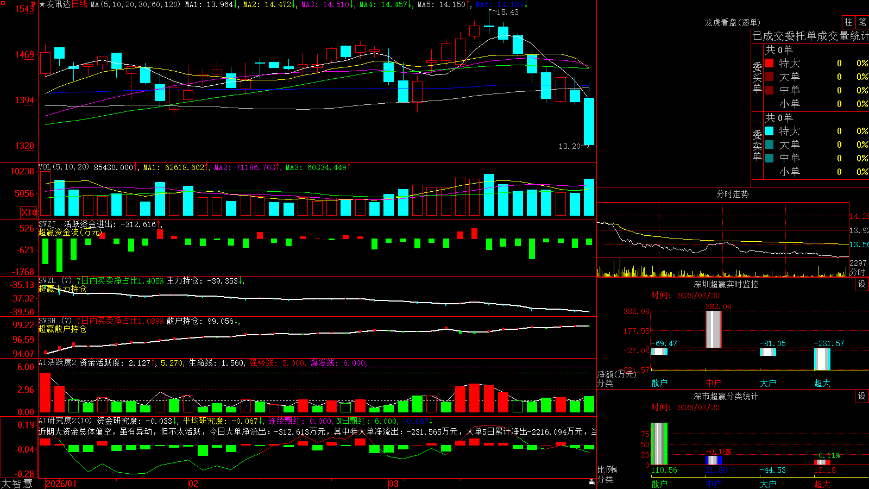Click the AI研究度2(10) indicator title
The width and height of the screenshot is (869, 489).
[65, 421]
